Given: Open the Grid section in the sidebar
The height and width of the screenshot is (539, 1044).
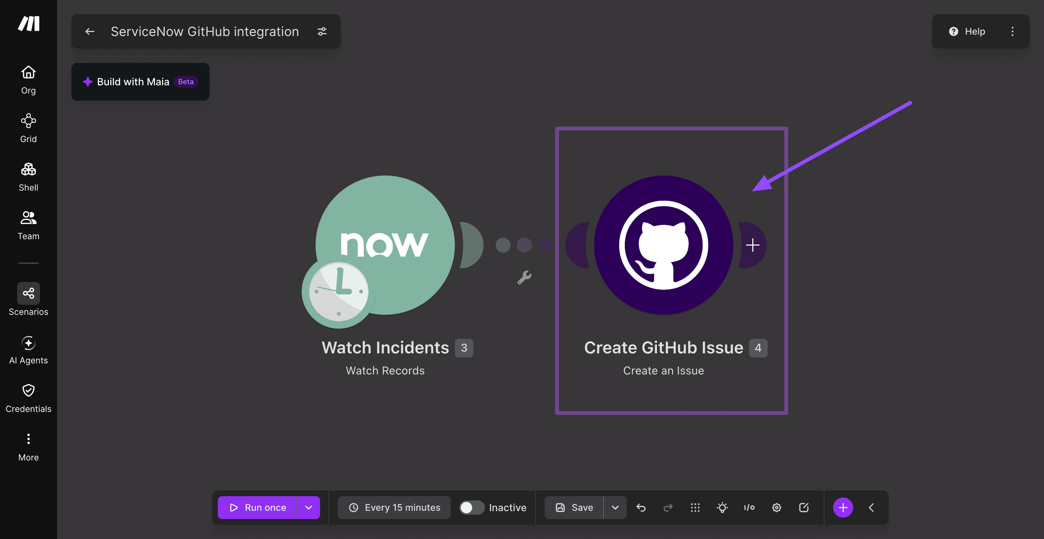Looking at the screenshot, I should pos(28,128).
